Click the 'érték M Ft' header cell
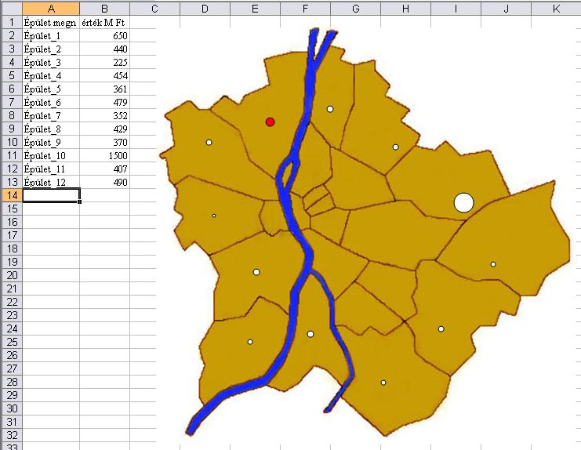Screen dimensions: 581x450 tap(104, 22)
